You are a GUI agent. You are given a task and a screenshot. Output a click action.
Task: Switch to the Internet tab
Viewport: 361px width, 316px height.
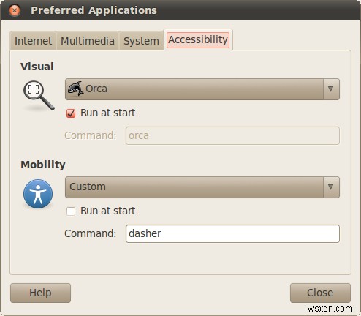click(33, 41)
